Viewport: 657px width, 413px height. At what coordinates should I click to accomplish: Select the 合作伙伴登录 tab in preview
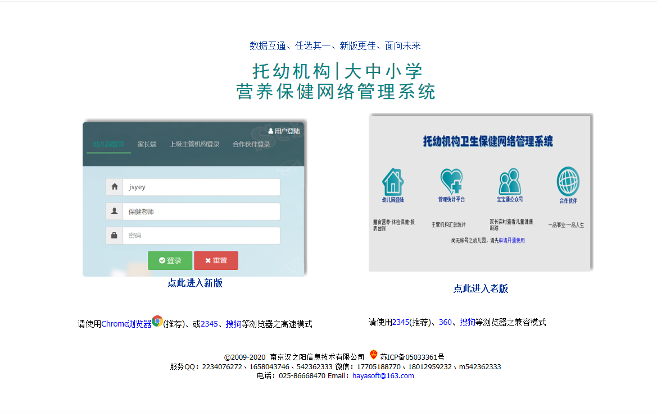pos(251,144)
